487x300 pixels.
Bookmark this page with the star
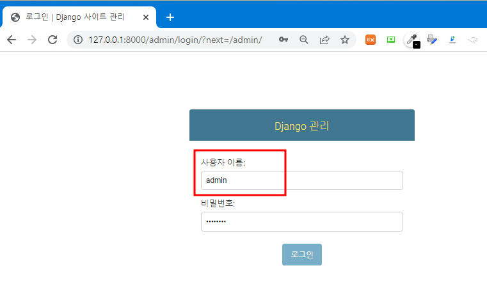pyautogui.click(x=345, y=40)
